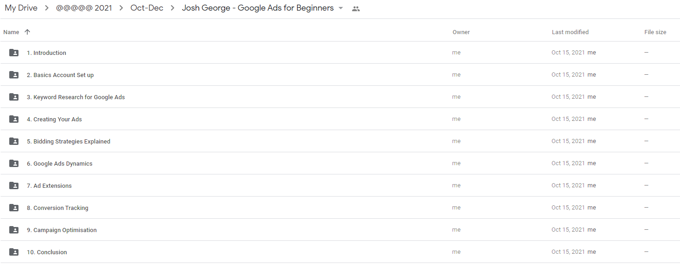The image size is (680, 269).
Task: Sort by the Name column header
Action: pyautogui.click(x=11, y=32)
